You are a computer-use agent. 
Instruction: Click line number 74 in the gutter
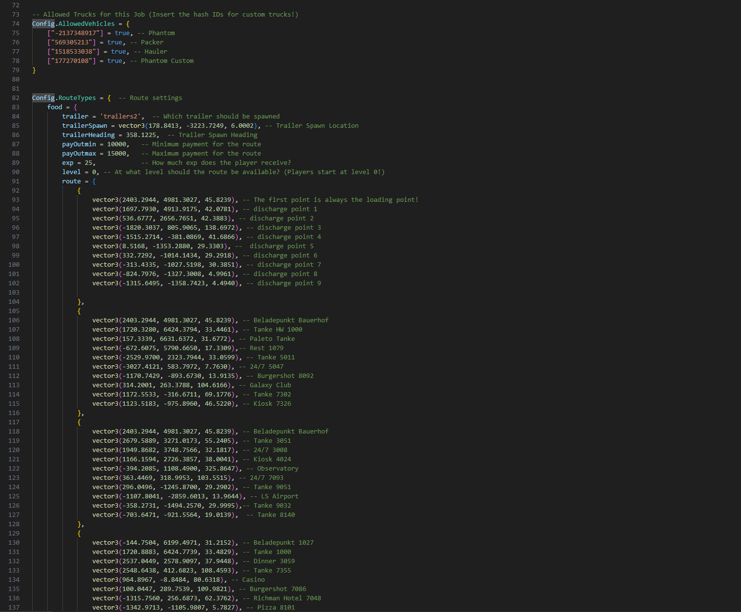click(x=16, y=23)
